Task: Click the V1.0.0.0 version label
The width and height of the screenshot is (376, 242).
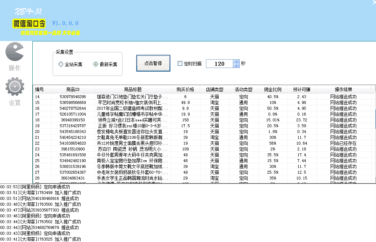Action: [65, 23]
